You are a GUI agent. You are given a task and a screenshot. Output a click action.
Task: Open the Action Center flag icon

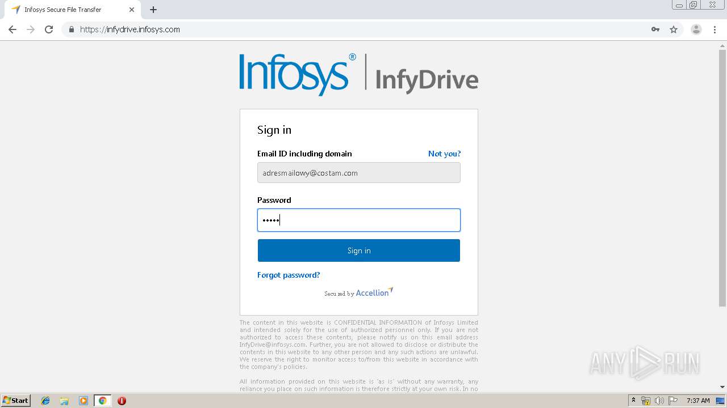coord(673,401)
